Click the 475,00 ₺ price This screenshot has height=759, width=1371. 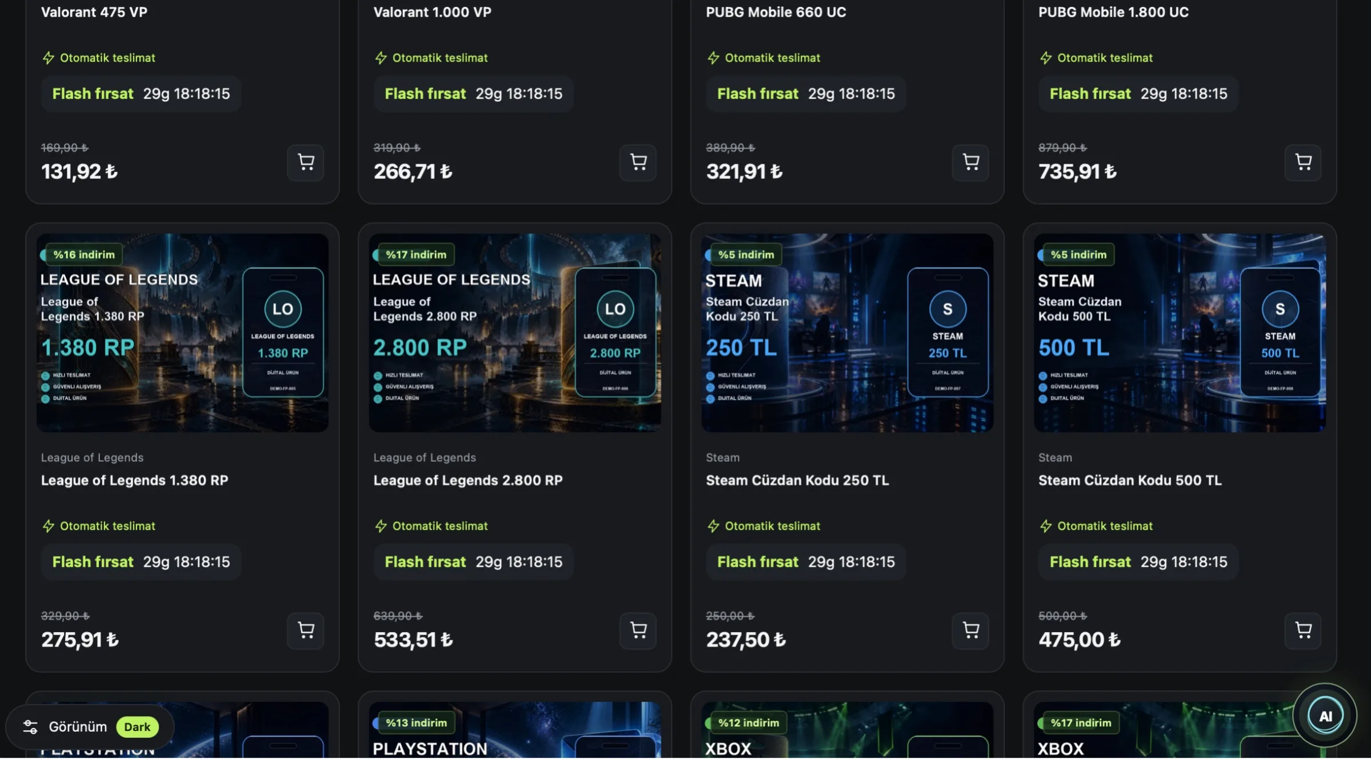coord(1080,640)
